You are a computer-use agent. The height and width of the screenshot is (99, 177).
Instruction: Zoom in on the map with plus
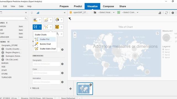click(75, 33)
